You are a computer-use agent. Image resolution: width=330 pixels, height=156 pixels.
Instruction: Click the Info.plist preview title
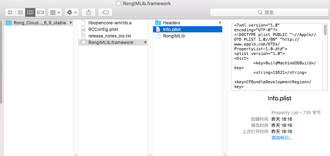click(x=279, y=98)
